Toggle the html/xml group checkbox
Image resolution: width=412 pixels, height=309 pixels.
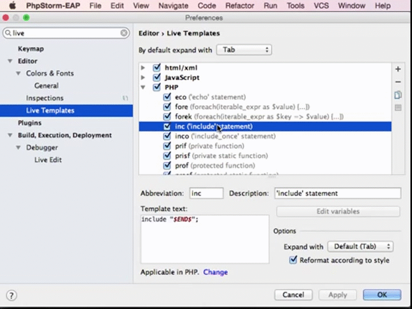pyautogui.click(x=157, y=68)
